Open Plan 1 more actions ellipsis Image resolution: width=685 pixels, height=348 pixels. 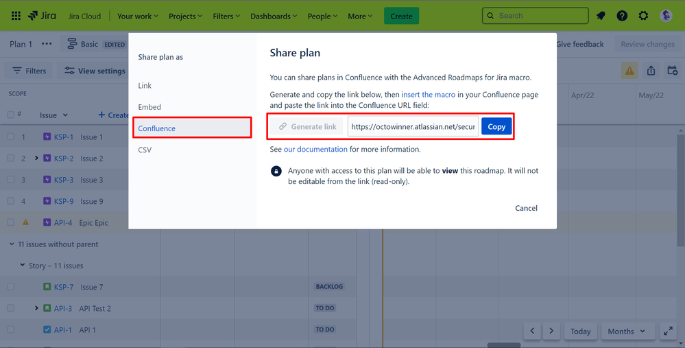(47, 44)
